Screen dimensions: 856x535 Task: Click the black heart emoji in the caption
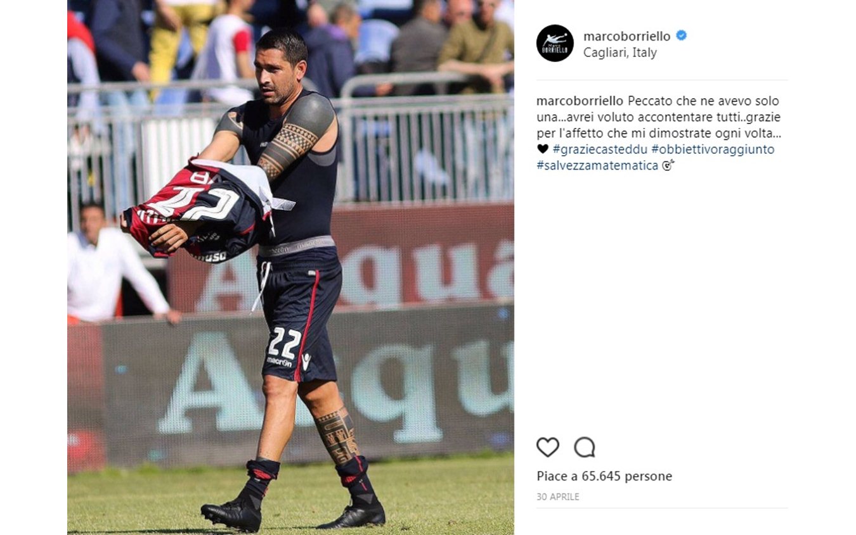click(543, 149)
